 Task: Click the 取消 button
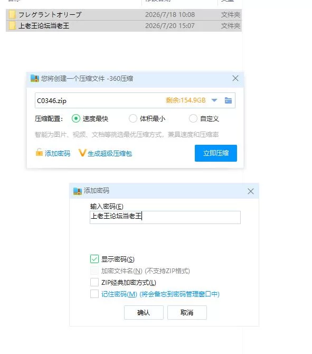click(x=187, y=312)
